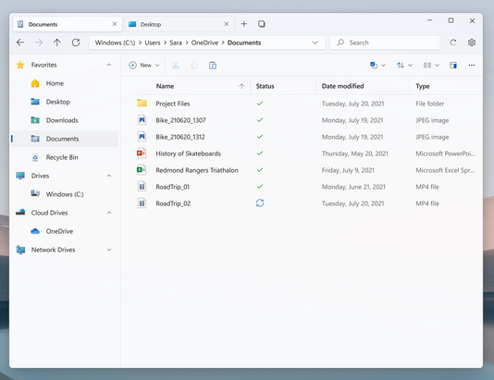Screen dimensions: 494x380
Task: Click the JPEG icon of Bike_210620_1307
Action: coord(142,120)
